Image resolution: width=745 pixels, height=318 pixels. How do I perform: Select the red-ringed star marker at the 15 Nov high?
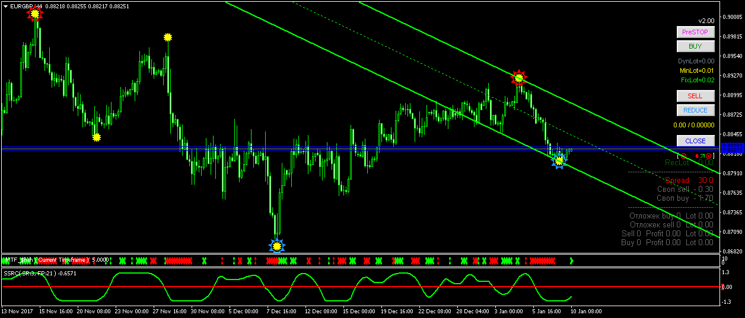(35, 12)
